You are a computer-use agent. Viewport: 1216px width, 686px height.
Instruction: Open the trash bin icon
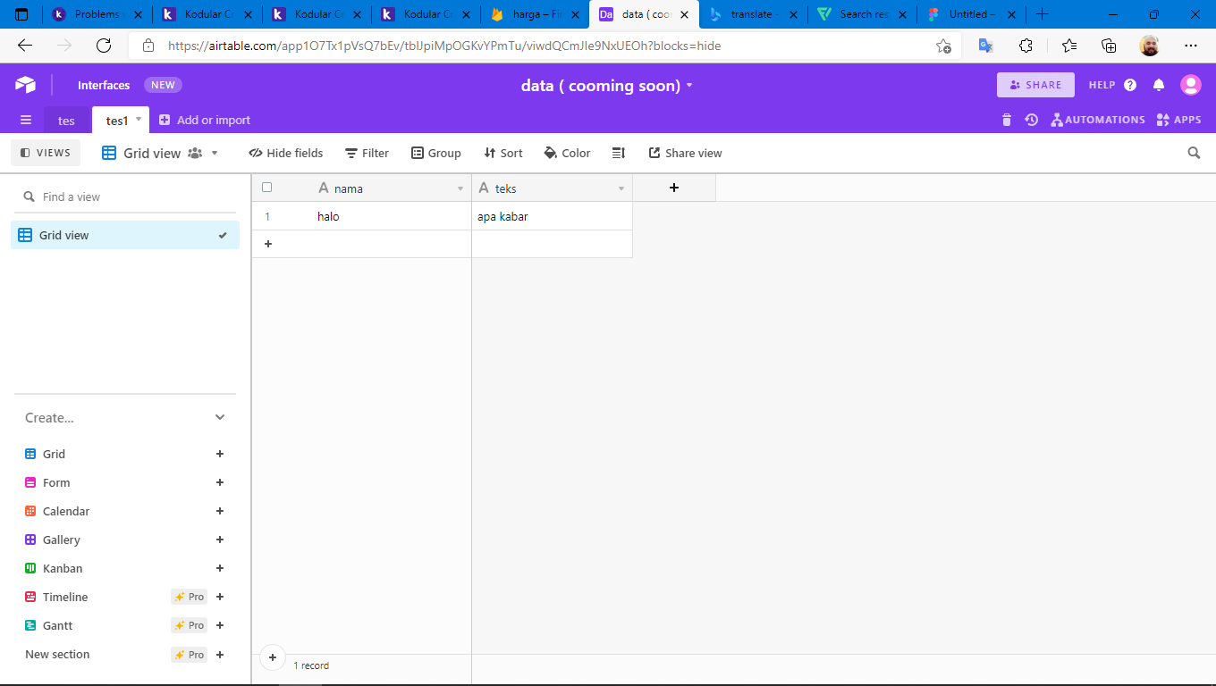[x=1007, y=120]
